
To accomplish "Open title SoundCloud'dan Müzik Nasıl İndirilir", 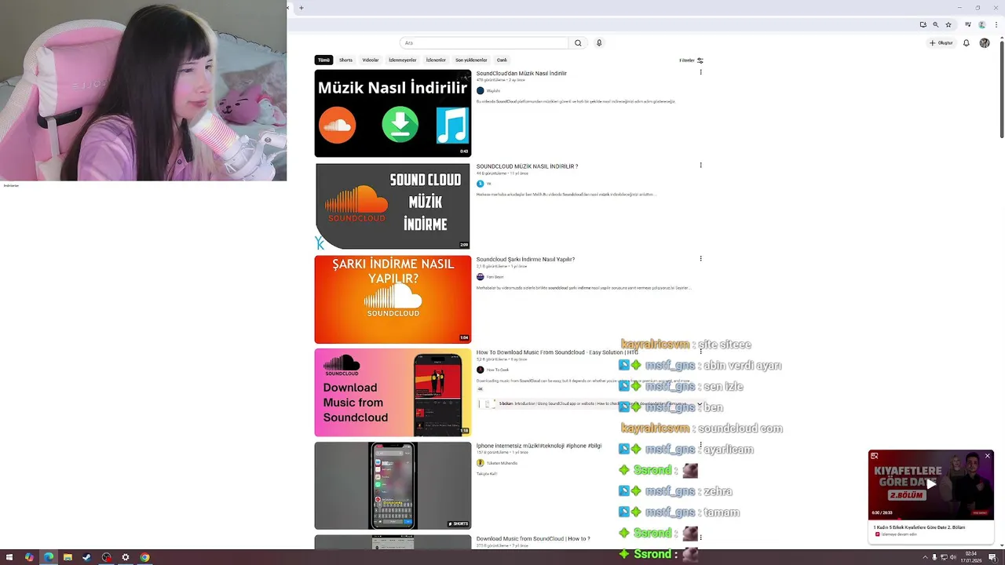I will (x=521, y=73).
